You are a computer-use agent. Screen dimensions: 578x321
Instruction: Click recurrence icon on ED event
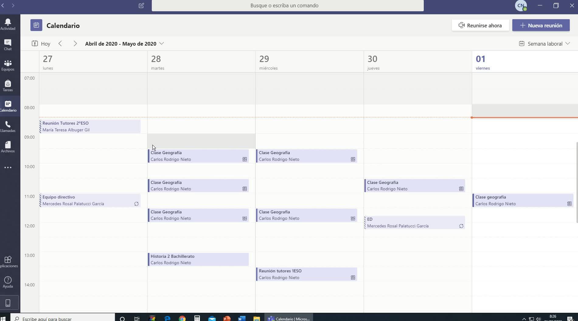point(461,226)
